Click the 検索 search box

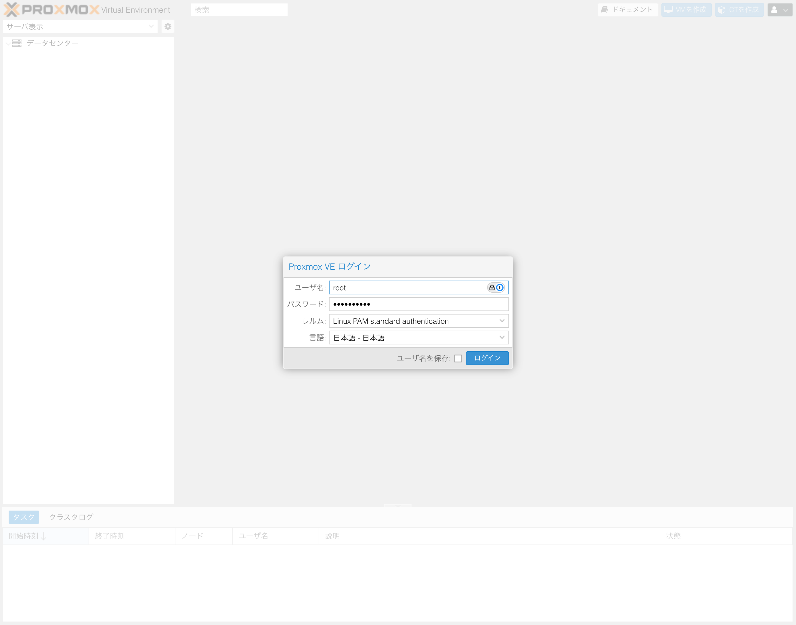click(x=239, y=10)
